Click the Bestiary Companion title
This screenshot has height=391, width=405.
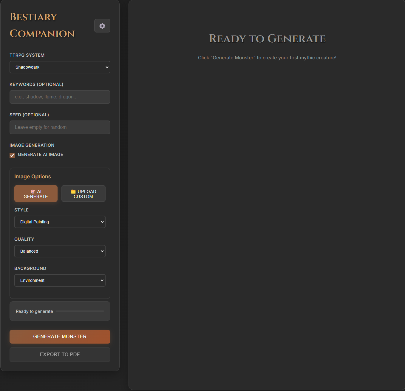click(x=42, y=25)
